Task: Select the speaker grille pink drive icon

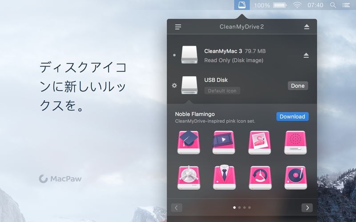Action: coord(295,142)
